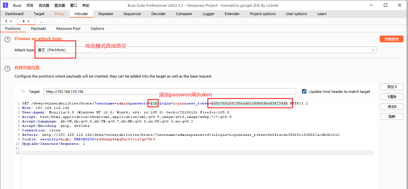
Task: Open the Project options tab
Action: (263, 14)
